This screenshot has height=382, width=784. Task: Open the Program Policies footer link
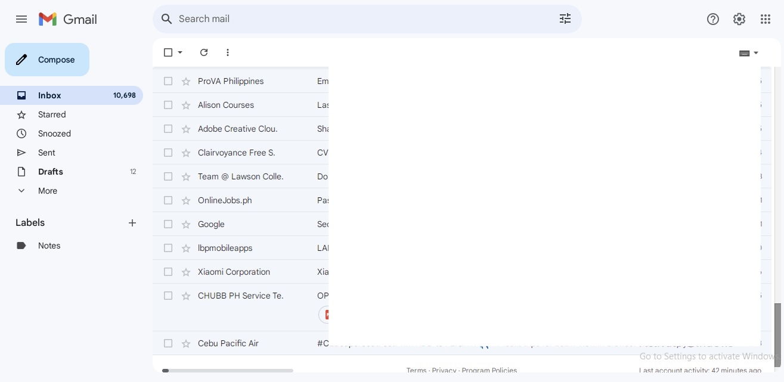pyautogui.click(x=489, y=371)
